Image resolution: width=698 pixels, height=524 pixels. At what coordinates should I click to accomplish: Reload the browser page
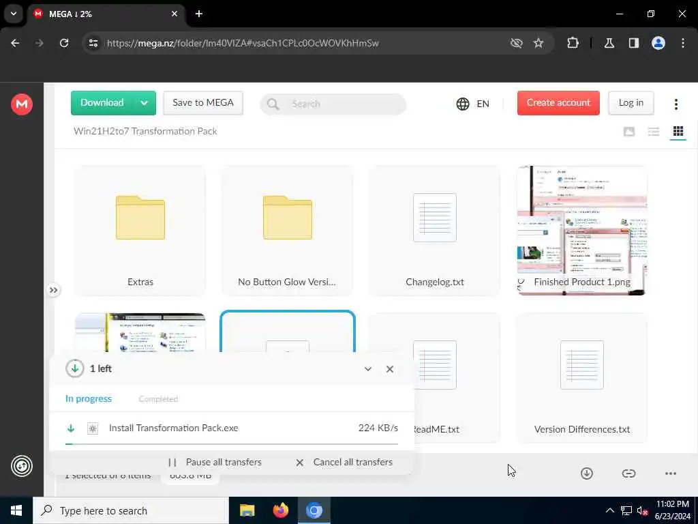(64, 43)
